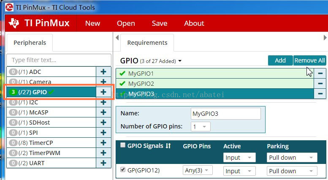Click the plus icon next to GPIO

pyautogui.click(x=103, y=92)
